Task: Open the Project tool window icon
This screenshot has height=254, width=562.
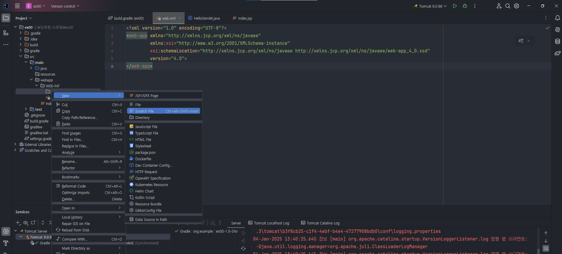Action: [x=6, y=18]
